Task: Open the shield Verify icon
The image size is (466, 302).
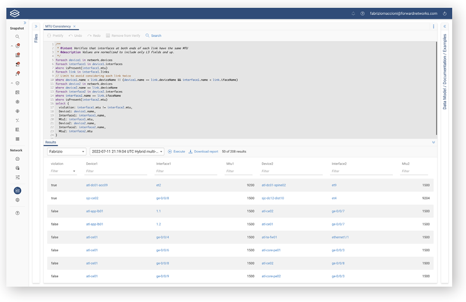Action: pyautogui.click(x=17, y=83)
